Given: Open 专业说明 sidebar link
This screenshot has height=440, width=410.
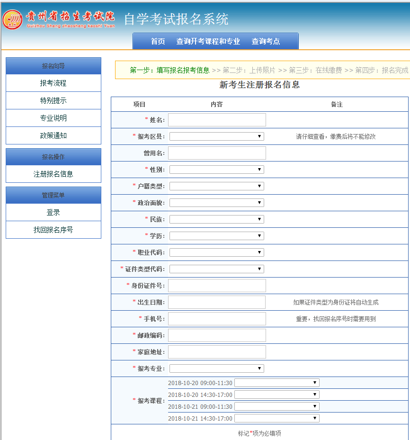Looking at the screenshot, I should click(53, 118).
